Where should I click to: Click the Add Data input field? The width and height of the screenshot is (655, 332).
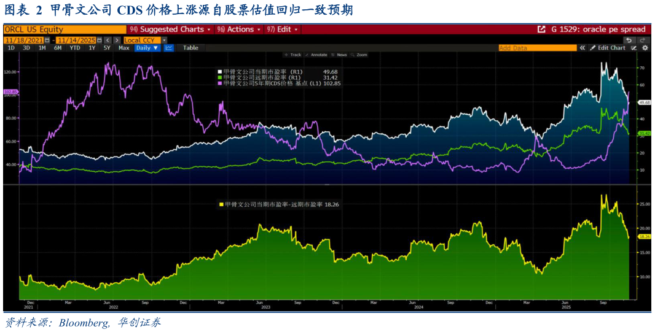point(538,48)
